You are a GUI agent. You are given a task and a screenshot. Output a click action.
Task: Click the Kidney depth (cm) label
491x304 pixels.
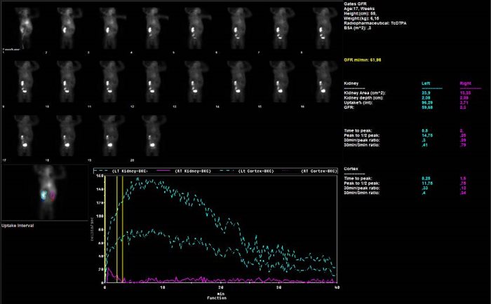[x=363, y=98]
